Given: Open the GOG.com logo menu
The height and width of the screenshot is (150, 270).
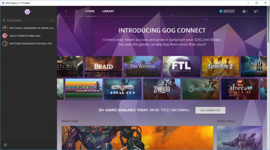Looking at the screenshot, I should pyautogui.click(x=27, y=12).
